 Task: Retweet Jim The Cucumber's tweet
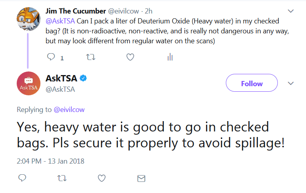[x=90, y=58]
